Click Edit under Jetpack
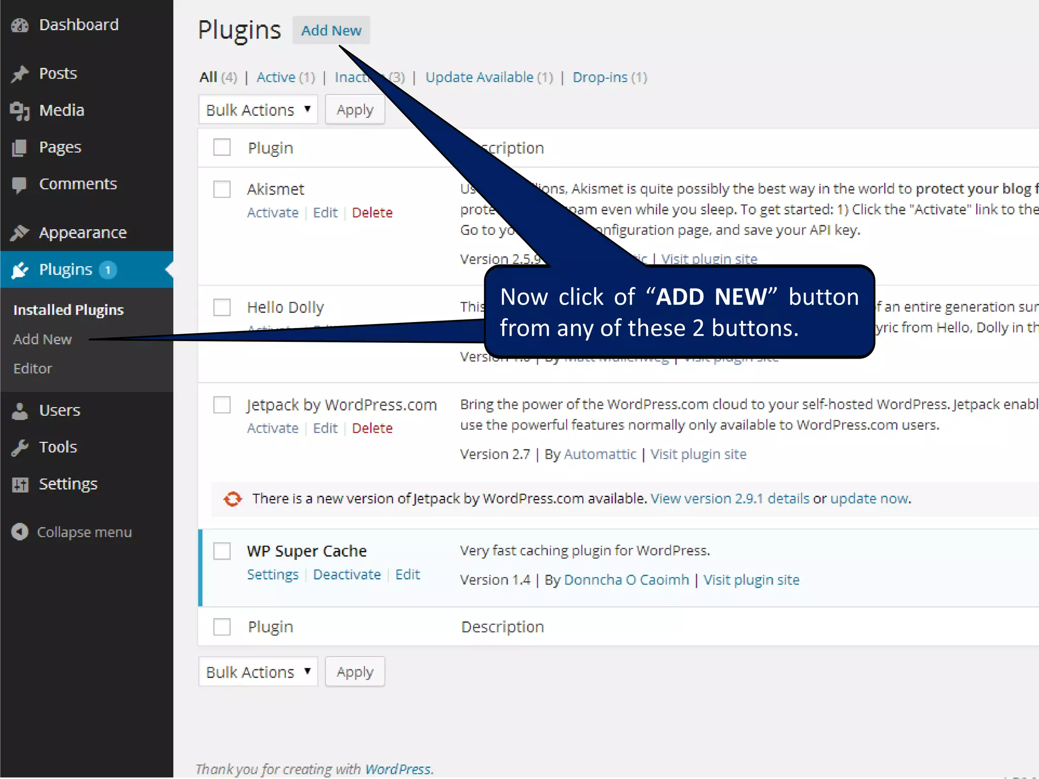The image size is (1039, 779). [x=325, y=428]
